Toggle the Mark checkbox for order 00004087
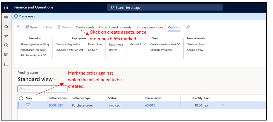 click(x=28, y=105)
